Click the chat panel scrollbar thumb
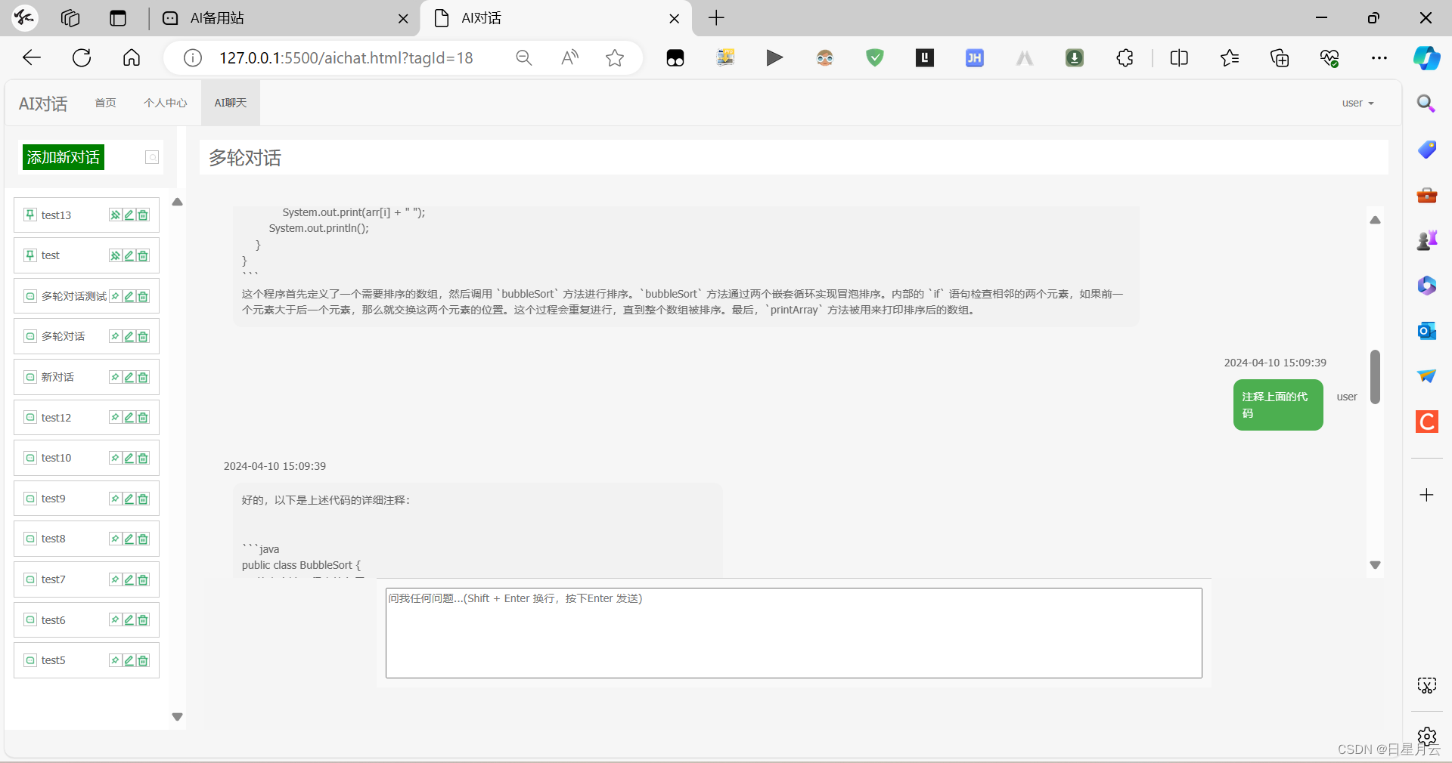Screen dimensions: 1452x763 coord(1375,376)
